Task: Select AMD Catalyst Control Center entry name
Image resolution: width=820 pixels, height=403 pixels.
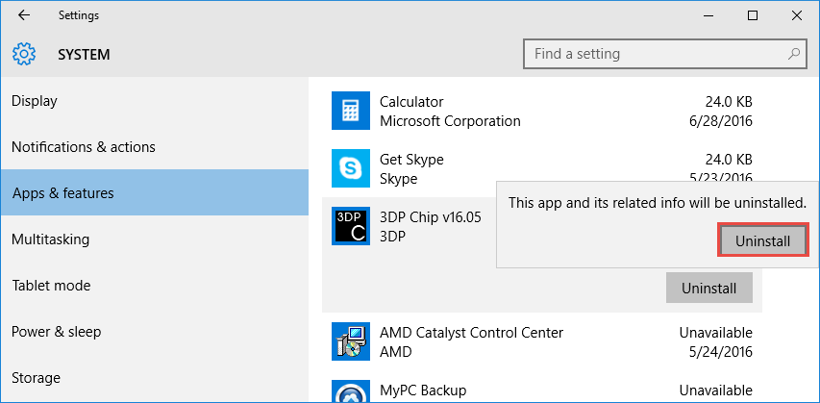Action: 472,333
